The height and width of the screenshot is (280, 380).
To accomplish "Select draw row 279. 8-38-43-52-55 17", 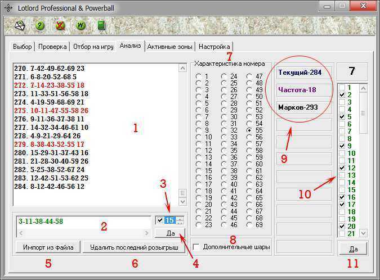I will click(50, 144).
